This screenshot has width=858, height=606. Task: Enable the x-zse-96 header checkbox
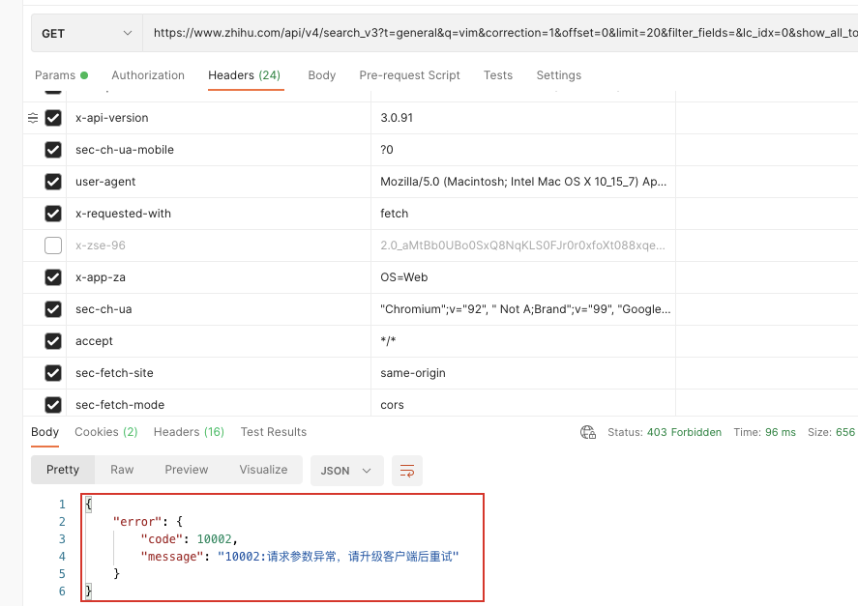click(53, 245)
